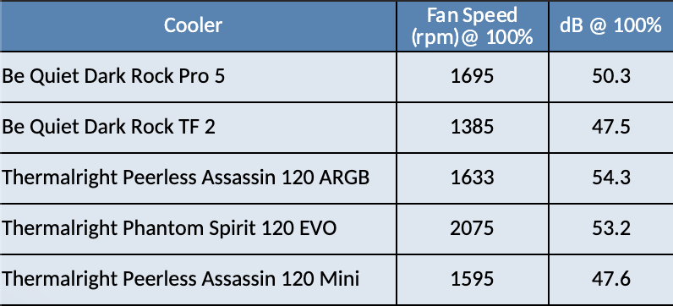
Task: Click the dB @ 100% column header
Action: [x=611, y=25]
